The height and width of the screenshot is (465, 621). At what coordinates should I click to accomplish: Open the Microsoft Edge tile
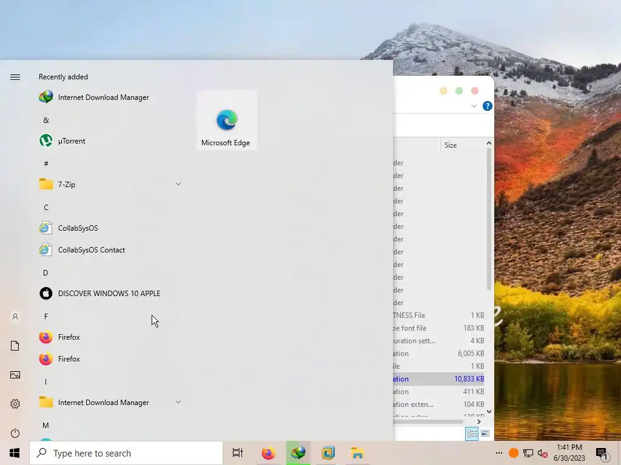pyautogui.click(x=227, y=120)
